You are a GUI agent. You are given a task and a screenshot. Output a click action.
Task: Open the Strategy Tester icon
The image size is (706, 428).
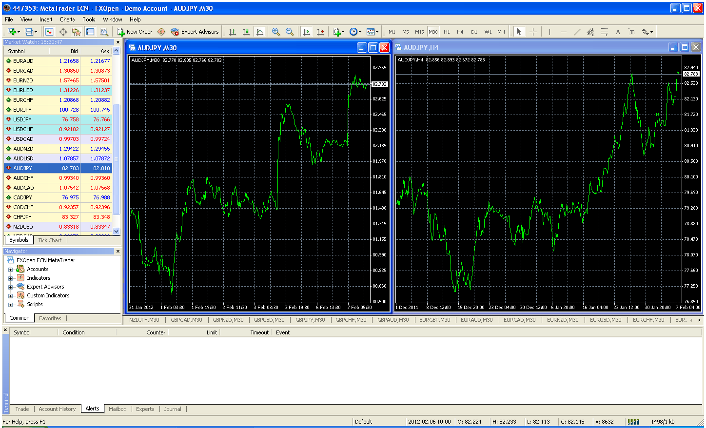104,32
